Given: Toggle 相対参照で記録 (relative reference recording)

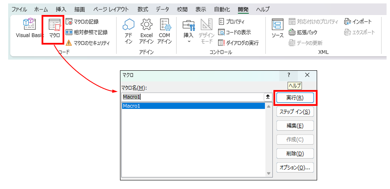Looking at the screenshot, I should tap(87, 32).
